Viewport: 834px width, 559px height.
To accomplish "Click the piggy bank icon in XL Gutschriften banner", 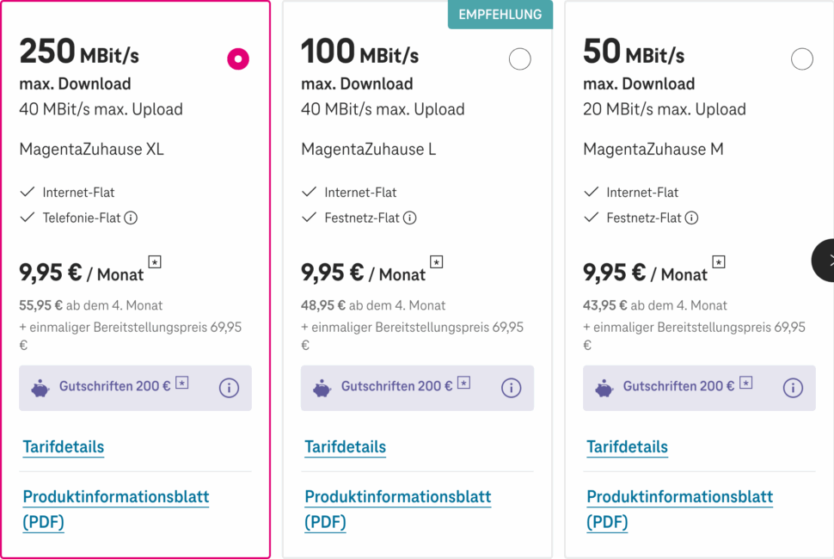I will point(40,387).
